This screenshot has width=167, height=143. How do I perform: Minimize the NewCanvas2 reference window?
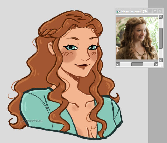[x=150, y=12]
